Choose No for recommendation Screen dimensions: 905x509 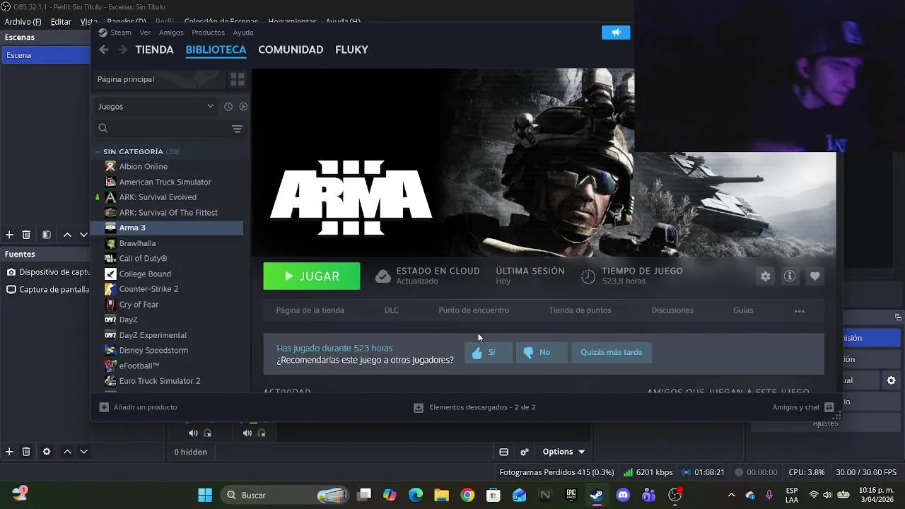coord(542,352)
